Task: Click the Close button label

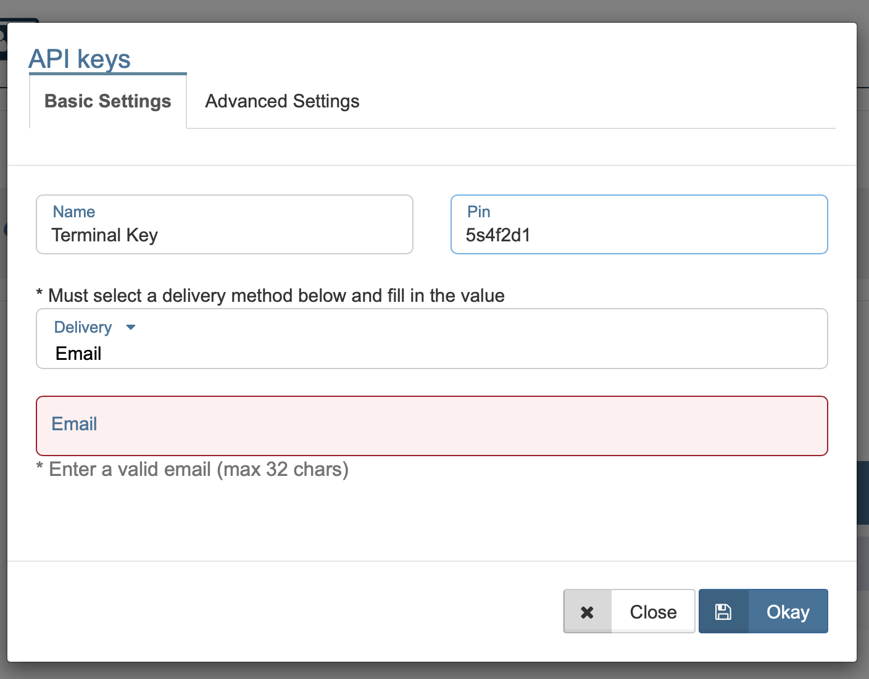Action: click(653, 612)
